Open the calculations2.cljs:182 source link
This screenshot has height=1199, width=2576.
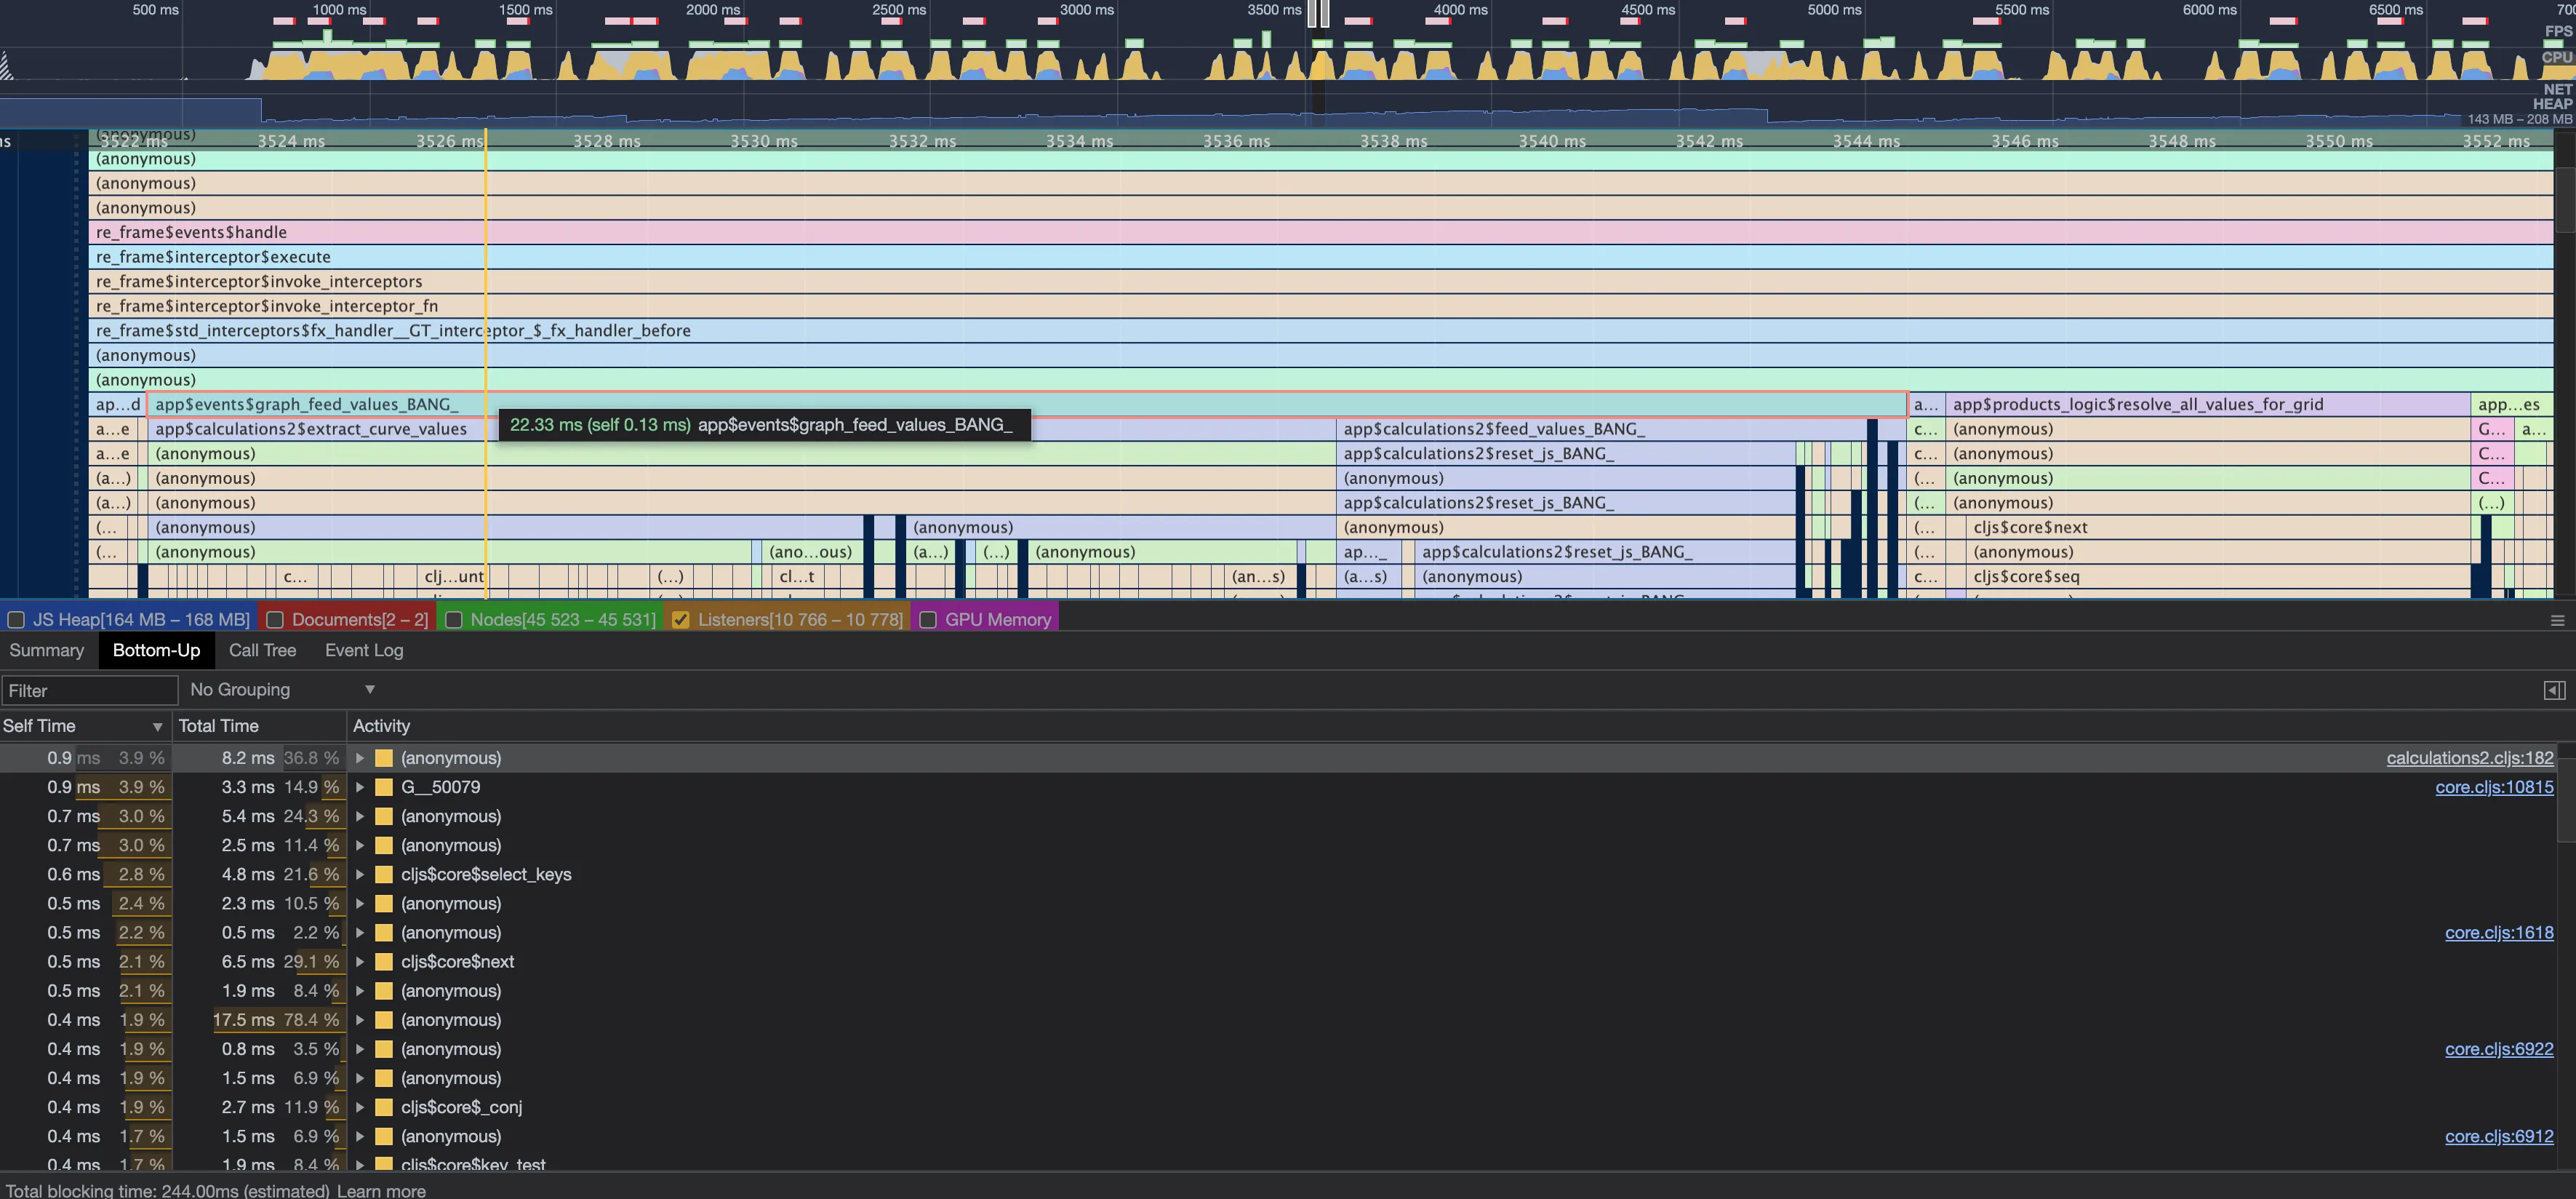[x=2469, y=759]
